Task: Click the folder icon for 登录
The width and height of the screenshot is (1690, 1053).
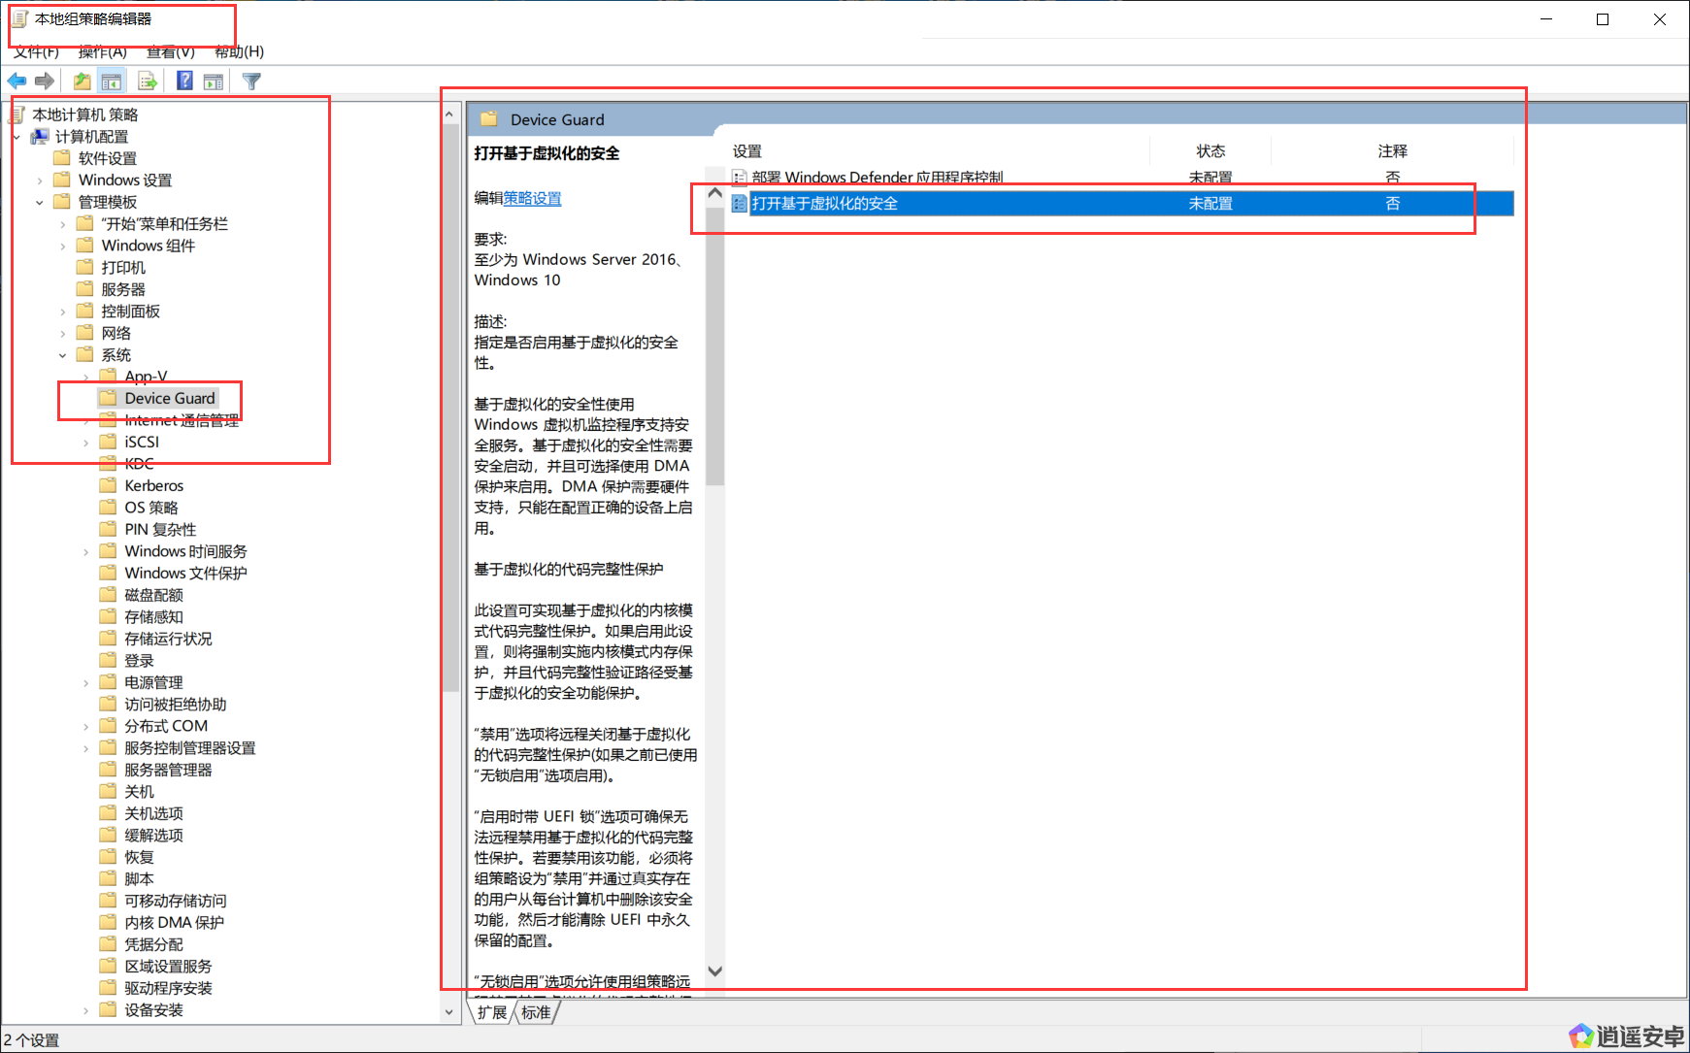Action: (x=109, y=660)
